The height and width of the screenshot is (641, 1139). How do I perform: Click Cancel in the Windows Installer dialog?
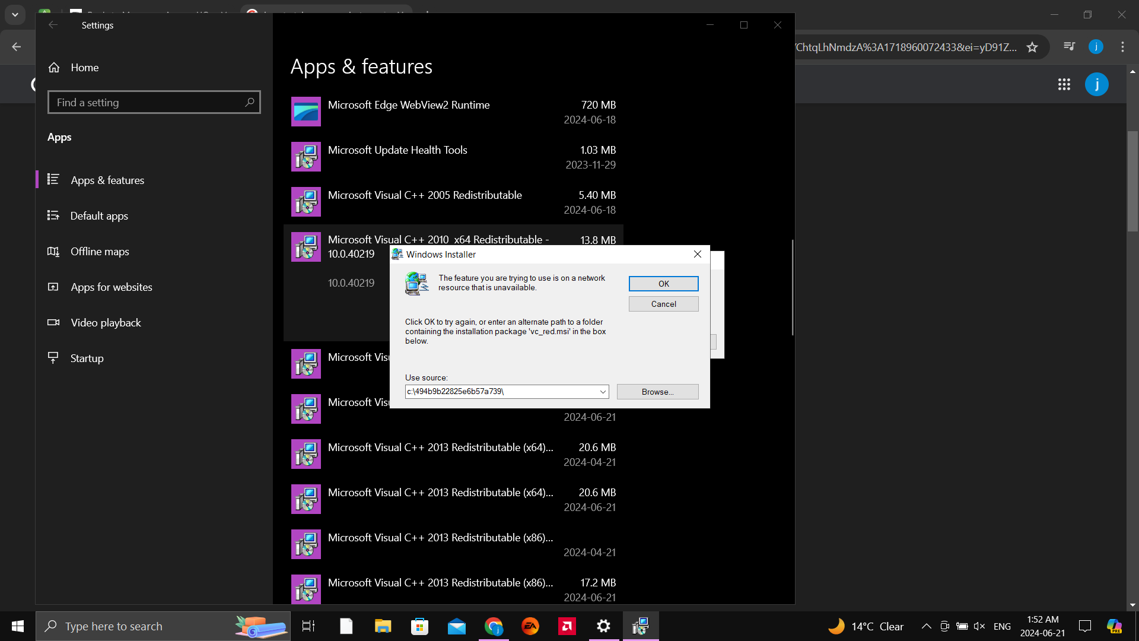click(663, 304)
